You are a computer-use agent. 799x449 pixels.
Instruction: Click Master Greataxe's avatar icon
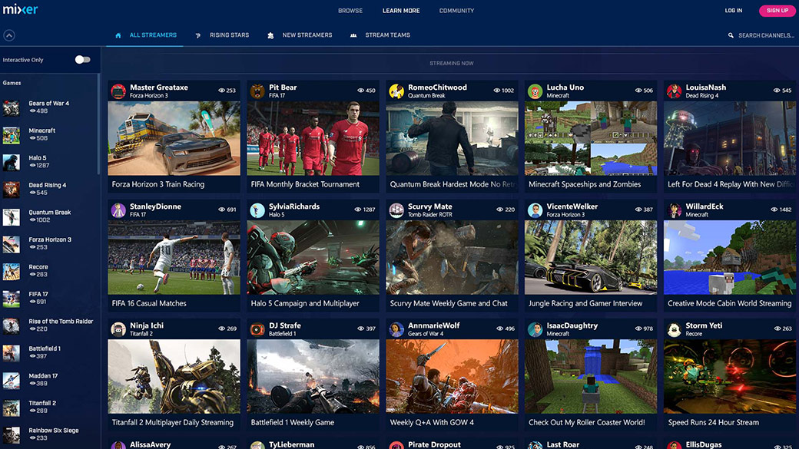point(118,91)
